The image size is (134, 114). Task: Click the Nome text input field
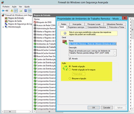[93, 44]
